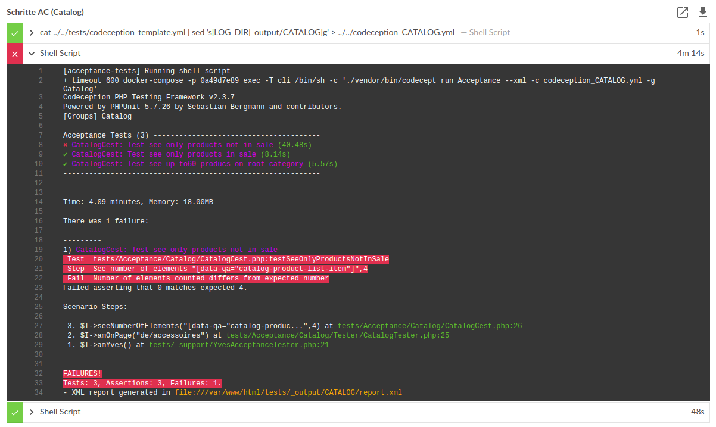This screenshot has height=427, width=716.
Task: Expand the cat codeception_template.yml step
Action: [32, 33]
